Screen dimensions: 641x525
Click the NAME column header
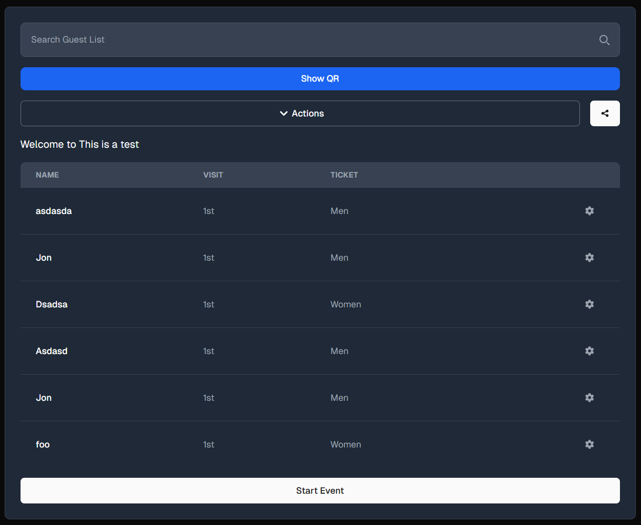click(47, 175)
